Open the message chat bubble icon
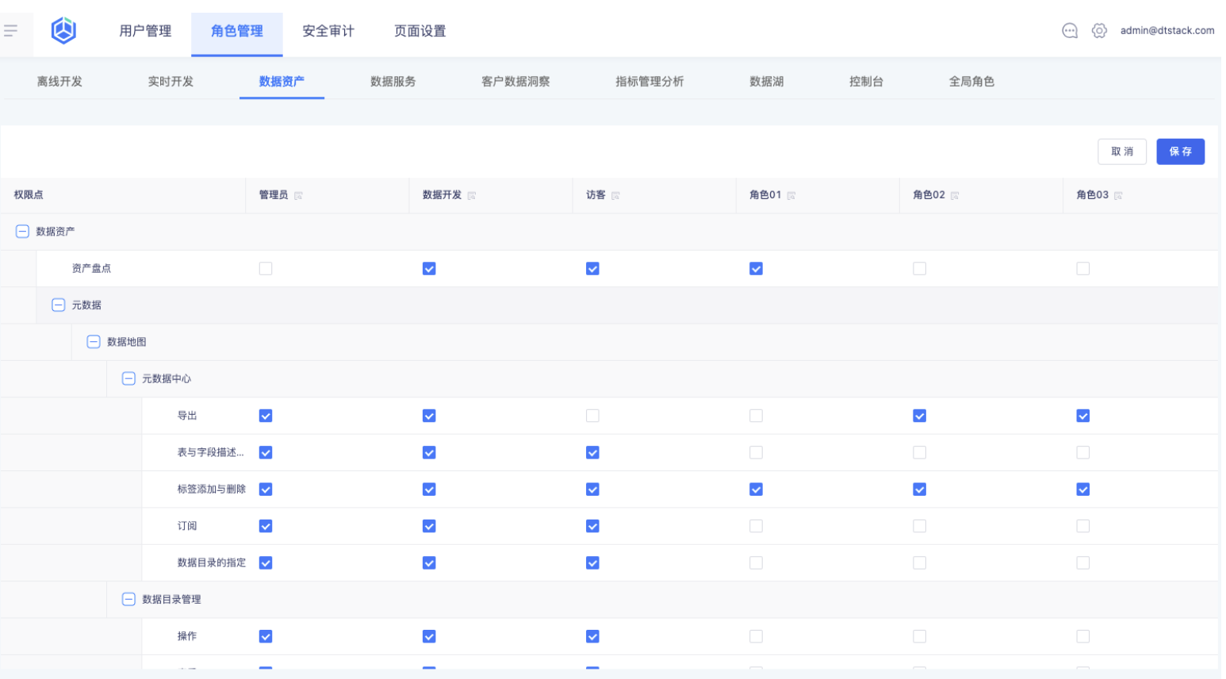Image resolution: width=1226 pixels, height=679 pixels. click(x=1070, y=31)
